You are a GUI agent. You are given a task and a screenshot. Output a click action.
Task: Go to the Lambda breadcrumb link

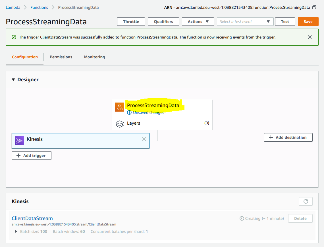click(x=13, y=7)
